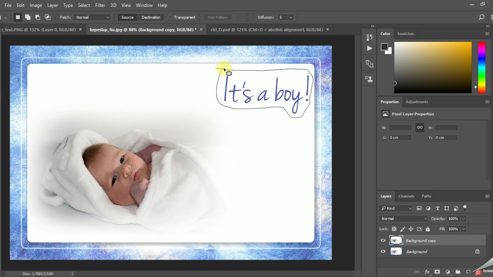The width and height of the screenshot is (493, 277).
Task: Lock image pixels brush icon
Action: [402, 229]
